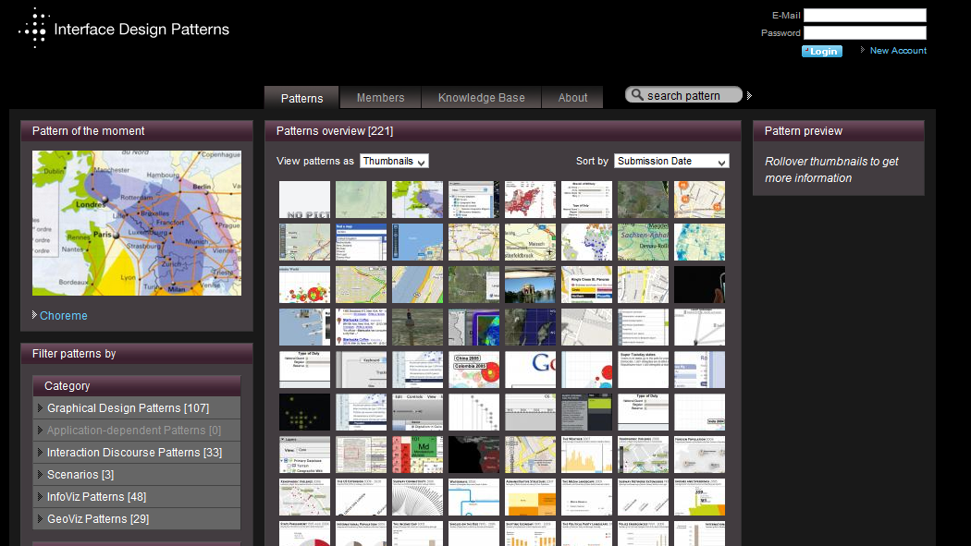The width and height of the screenshot is (971, 546).
Task: Click the arrow icon next to Choreme
Action: point(34,315)
